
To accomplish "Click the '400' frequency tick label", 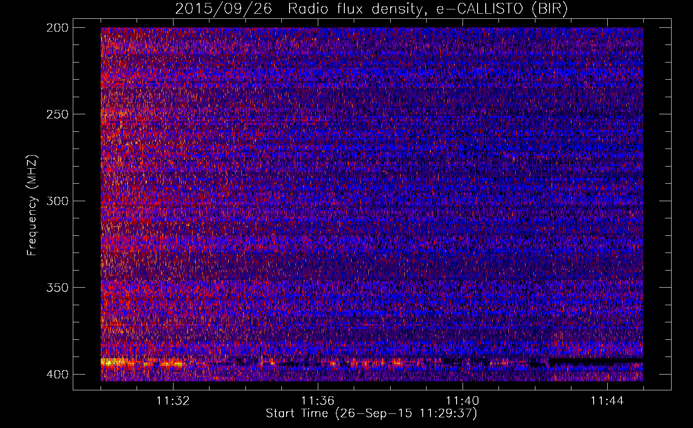I will click(x=57, y=374).
